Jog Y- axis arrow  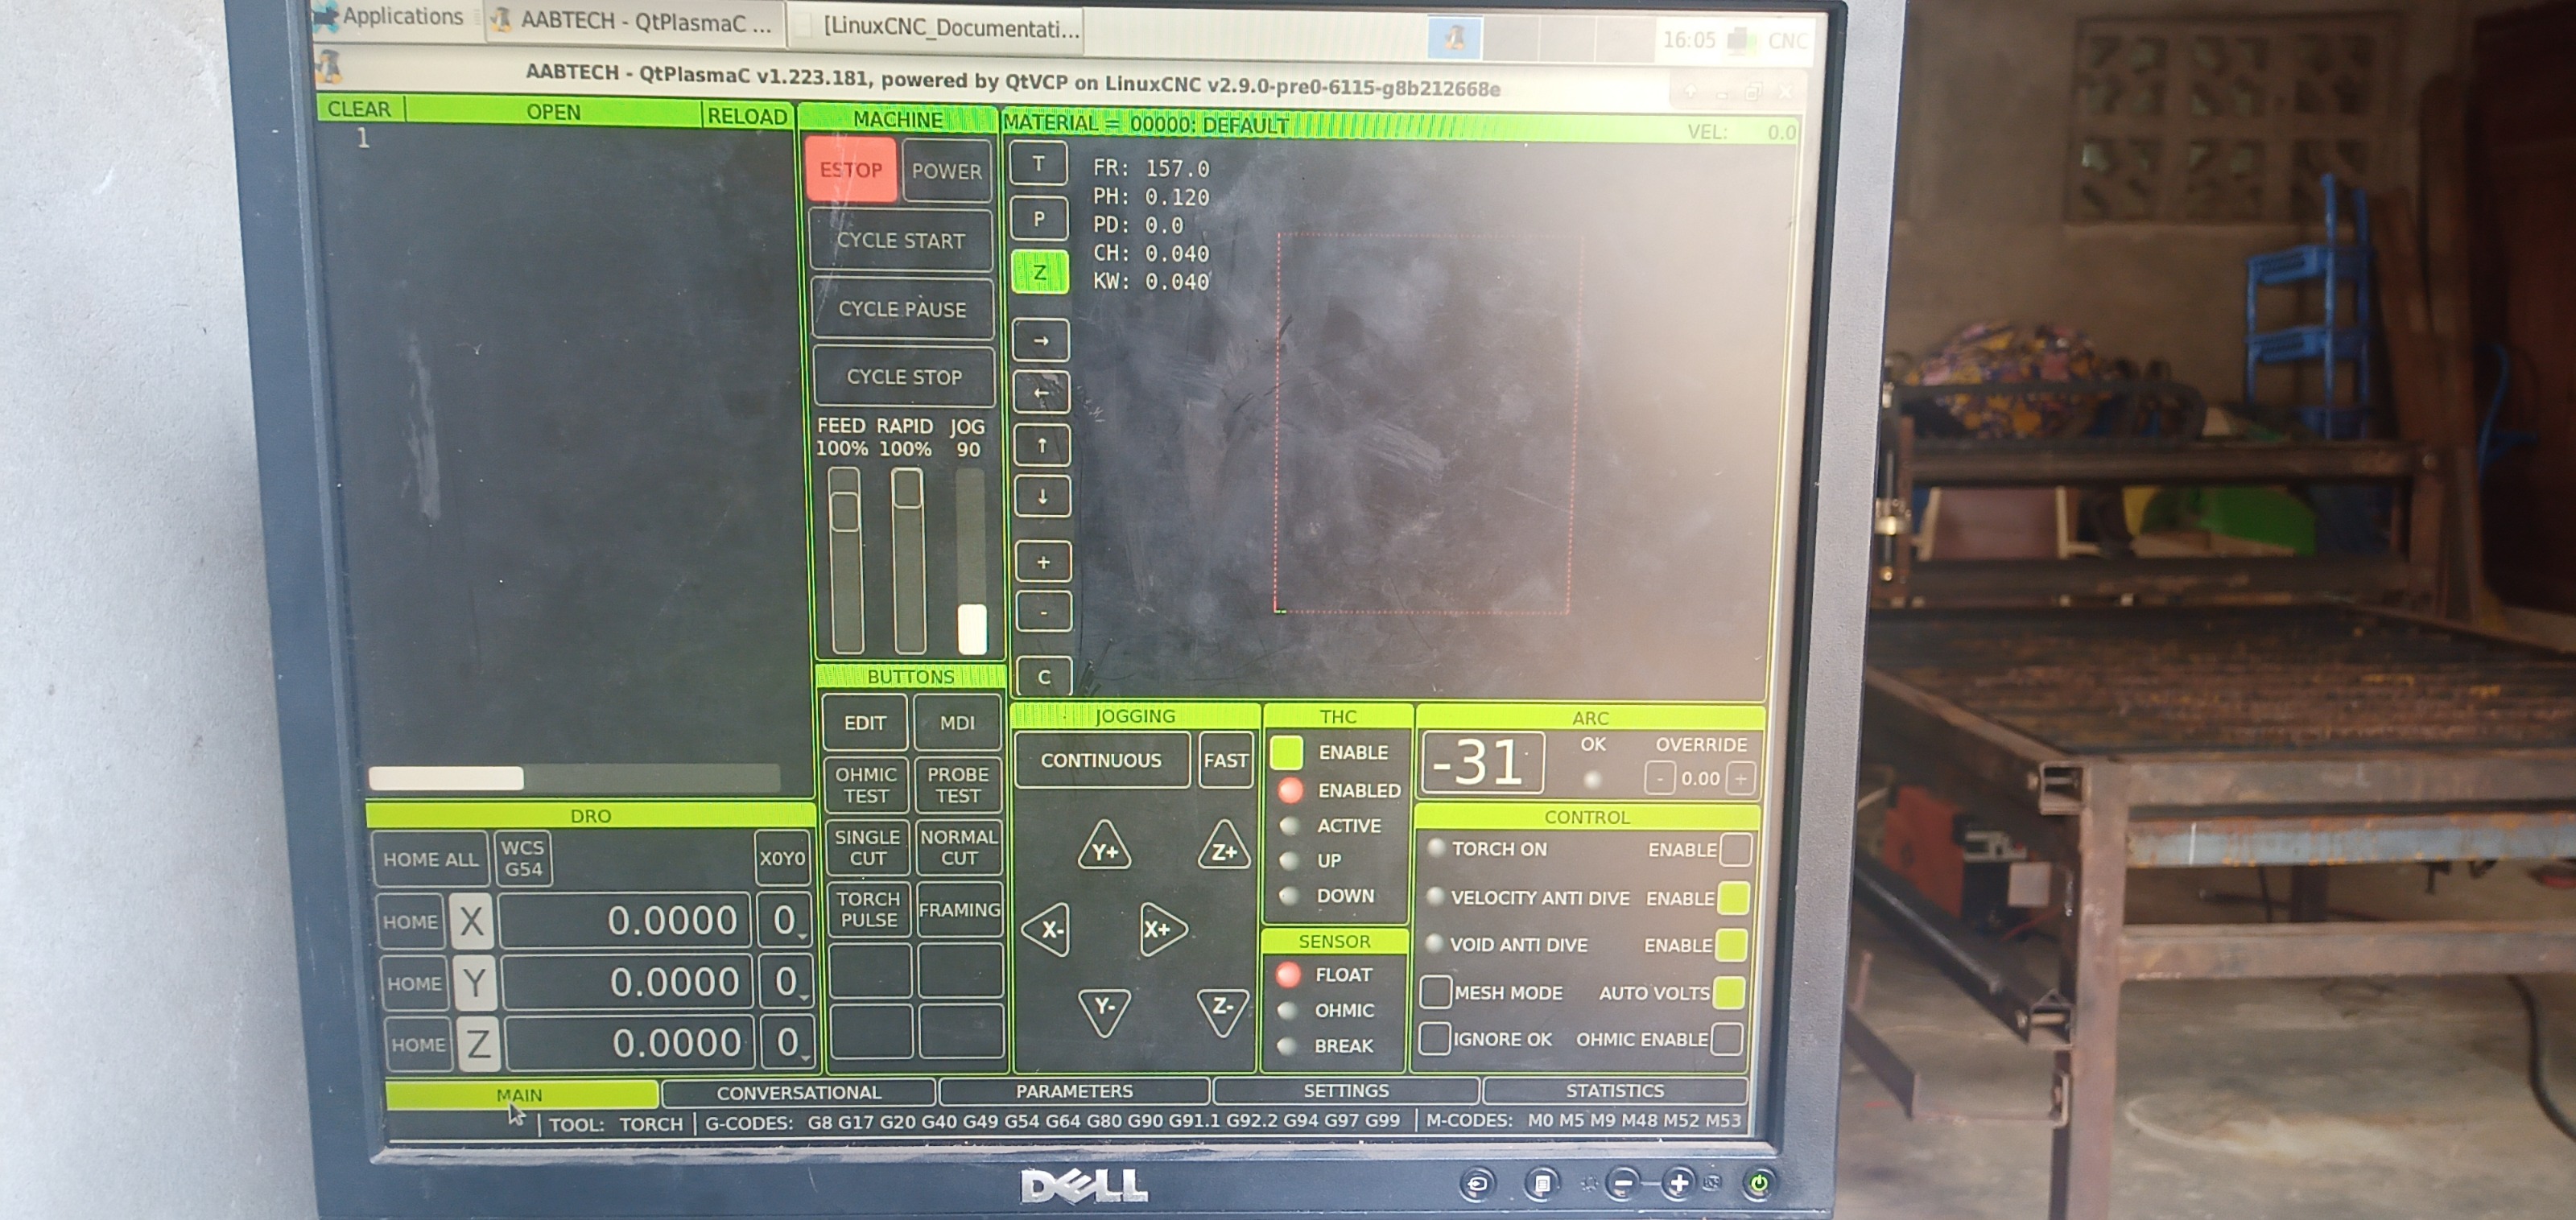(x=1105, y=1010)
